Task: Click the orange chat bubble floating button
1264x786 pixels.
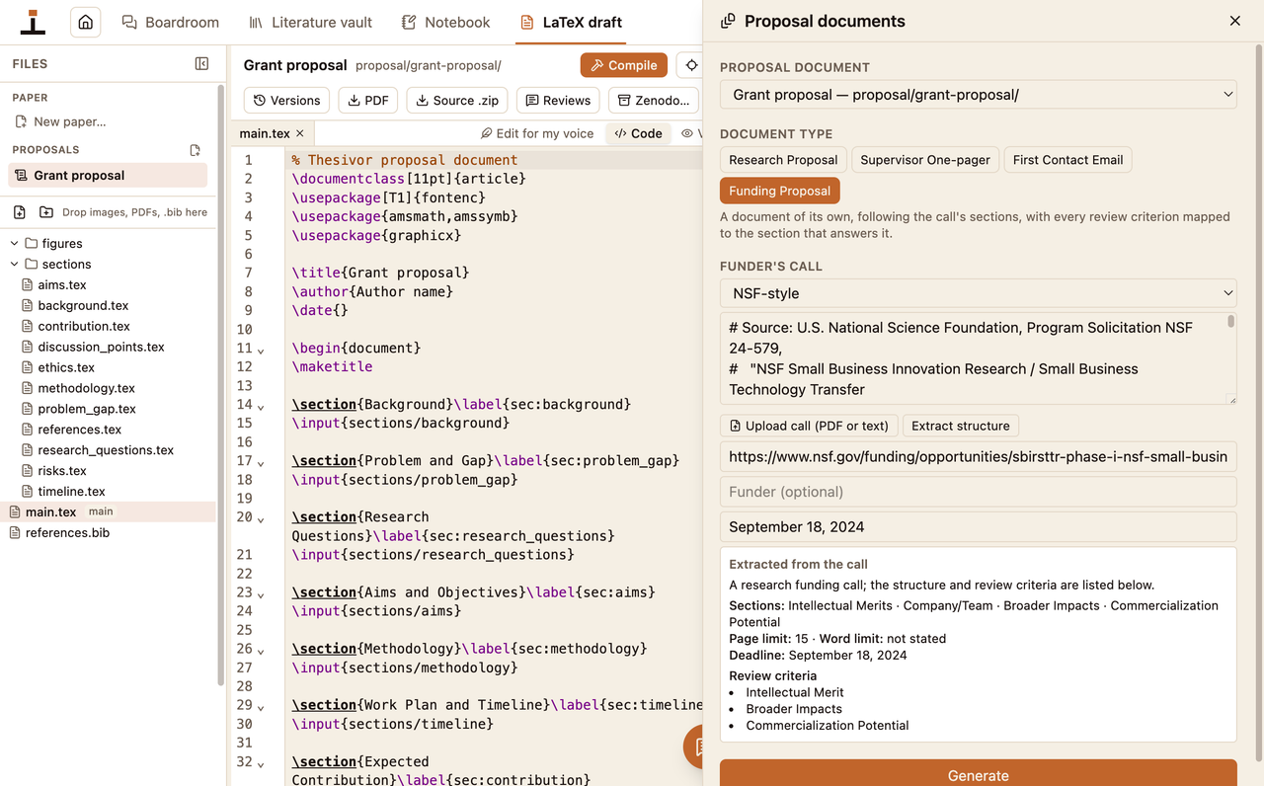Action: pos(694,747)
